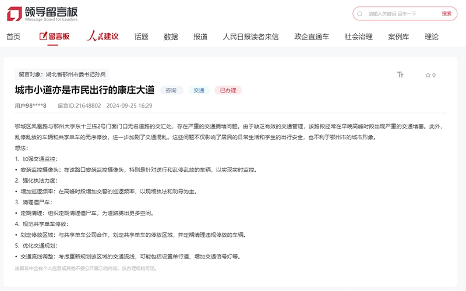
Task: Click the message title 城市小道亦是市民出行的康庄大道
Action: pos(85,90)
